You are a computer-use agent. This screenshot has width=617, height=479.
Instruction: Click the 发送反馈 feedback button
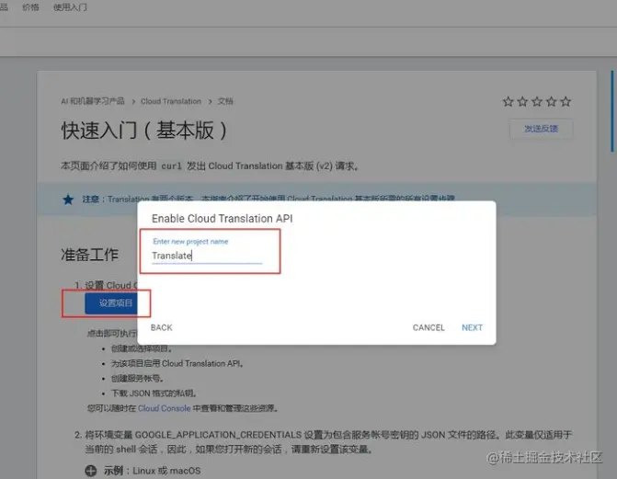point(541,129)
